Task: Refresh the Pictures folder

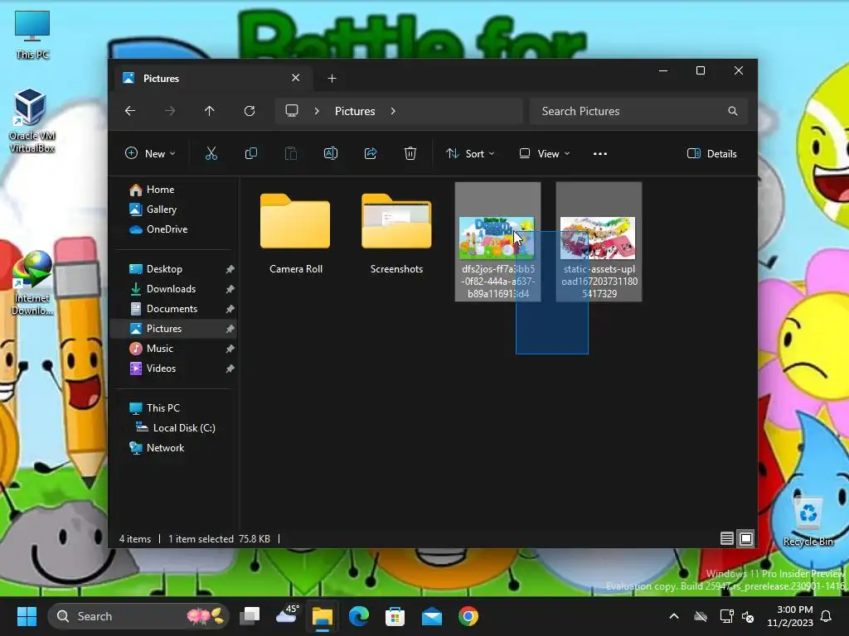Action: tap(249, 111)
